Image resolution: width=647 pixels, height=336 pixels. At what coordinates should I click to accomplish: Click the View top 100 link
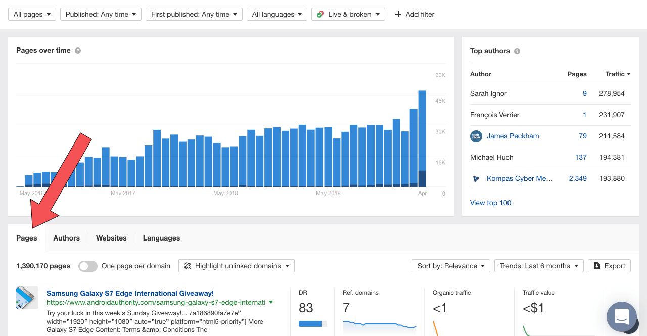pyautogui.click(x=490, y=203)
